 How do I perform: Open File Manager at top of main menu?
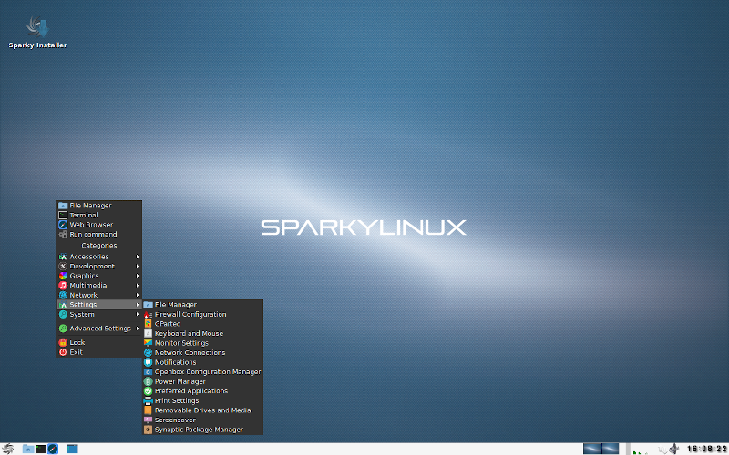pos(99,206)
